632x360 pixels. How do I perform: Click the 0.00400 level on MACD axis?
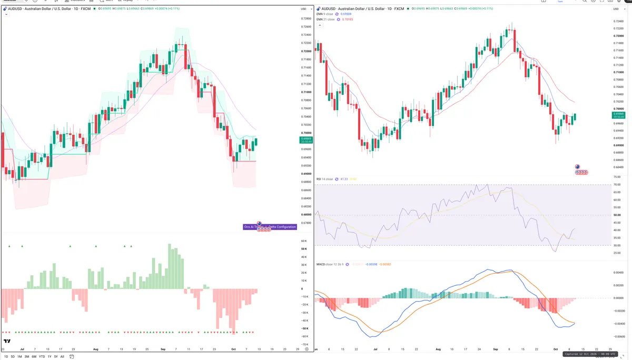point(619,273)
